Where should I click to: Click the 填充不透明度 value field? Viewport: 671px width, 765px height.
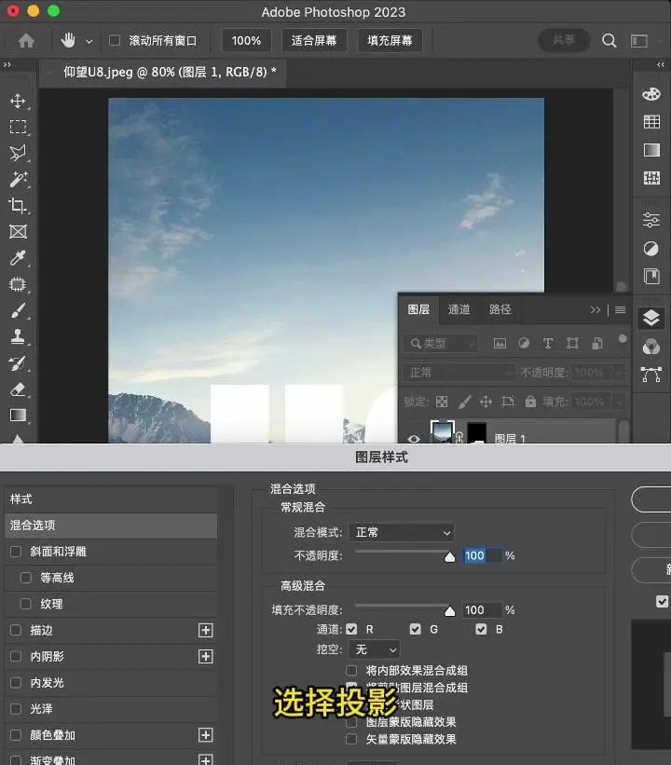pyautogui.click(x=482, y=609)
